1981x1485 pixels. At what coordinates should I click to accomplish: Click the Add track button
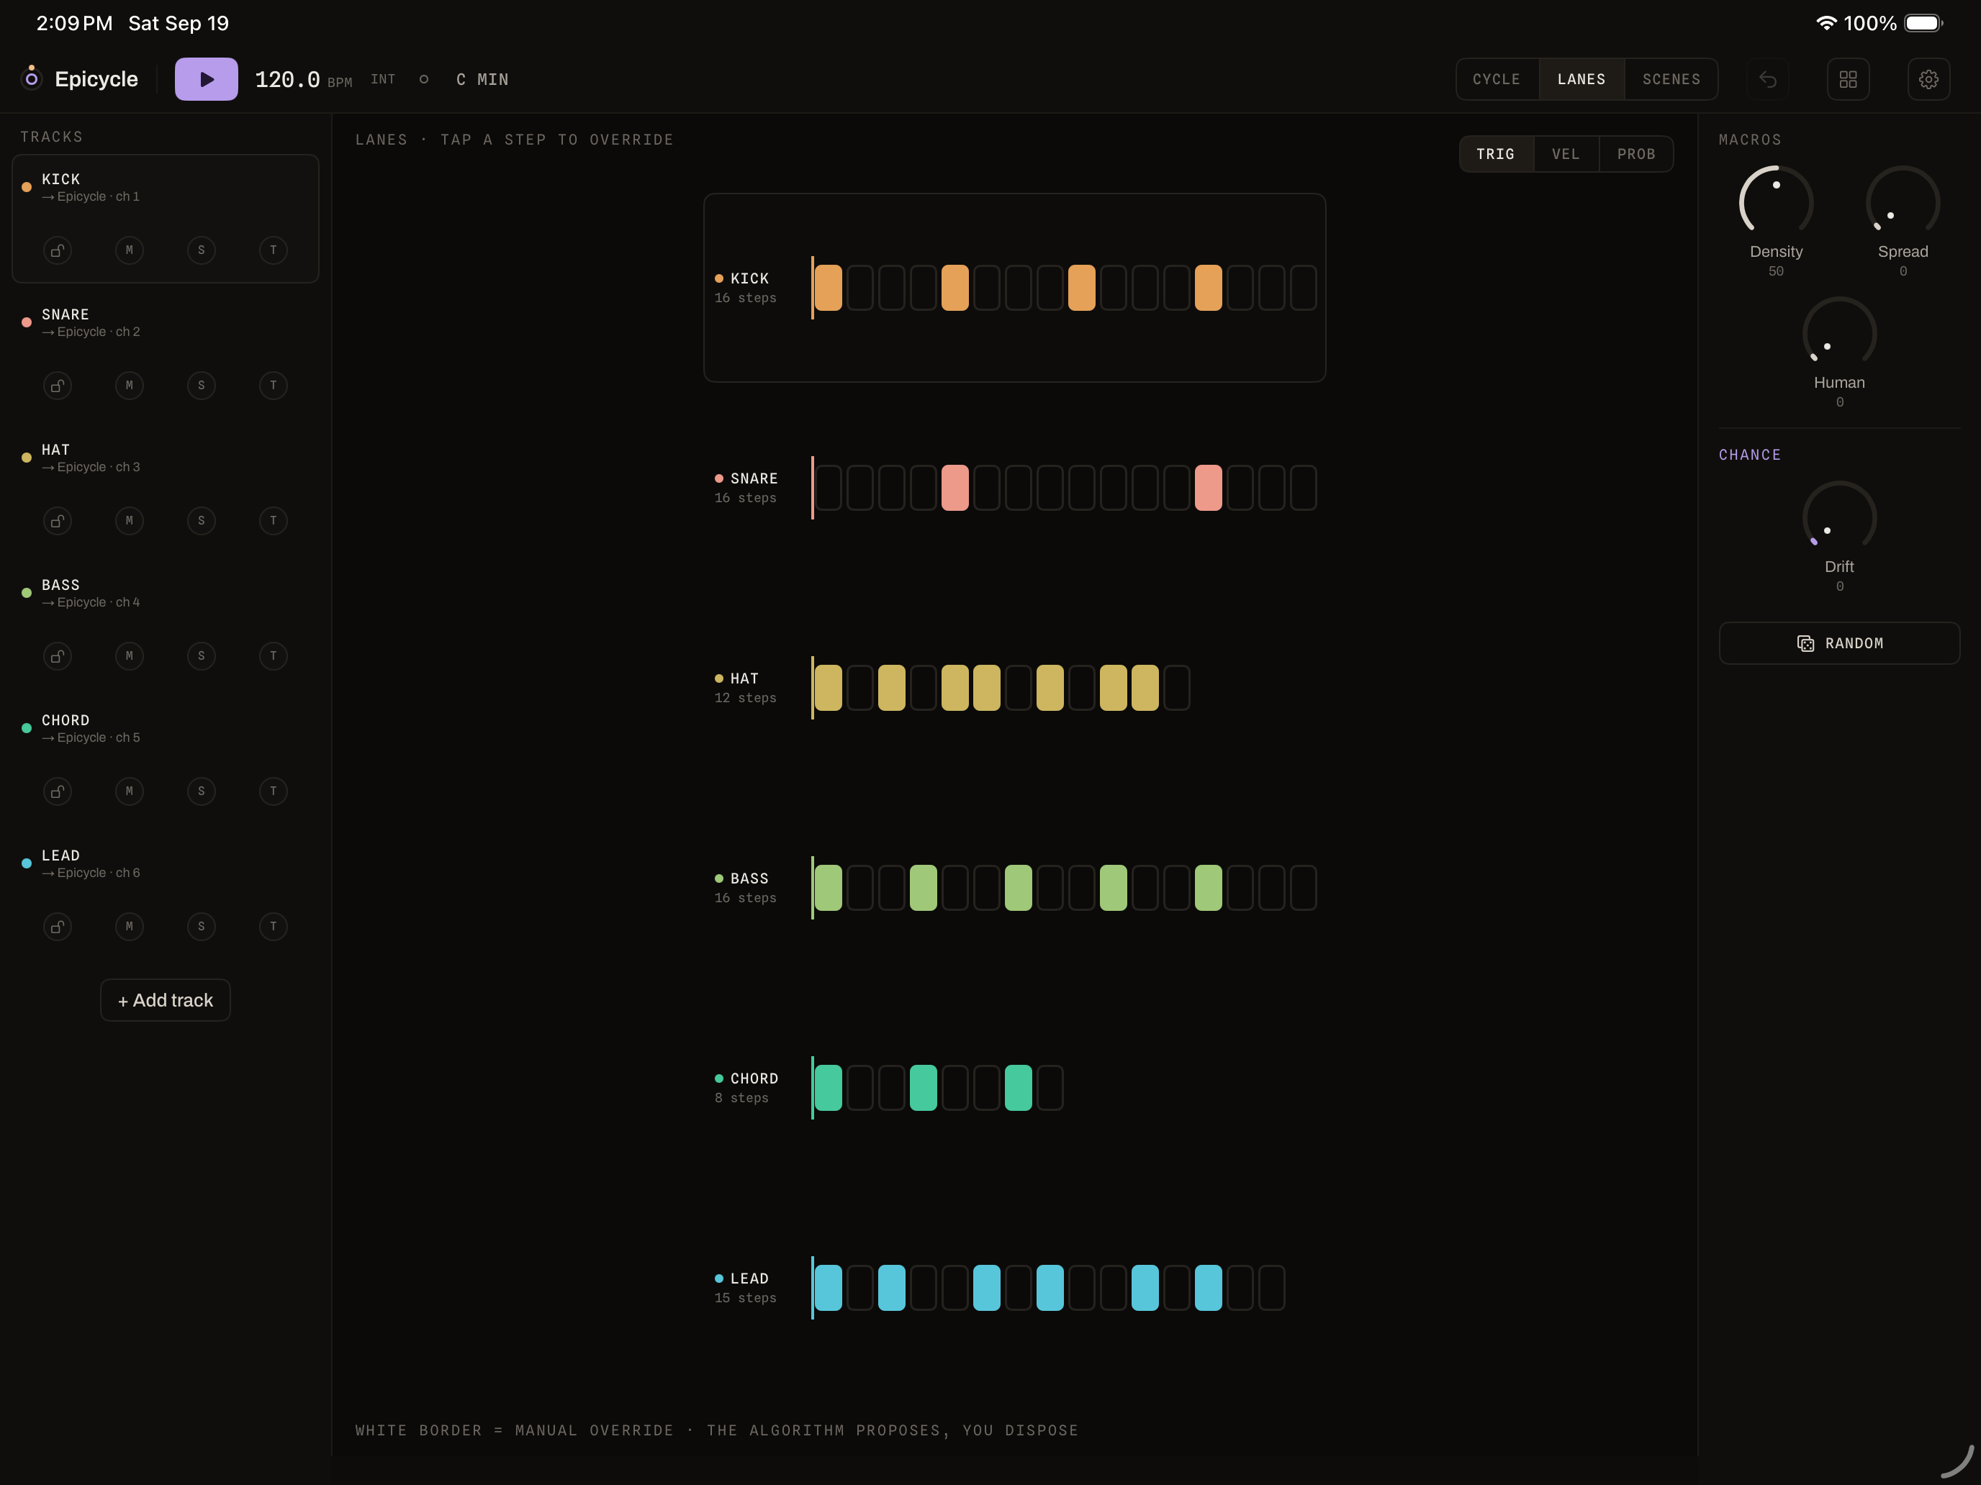(166, 1000)
